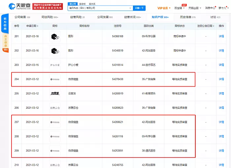Click category 38-通讯服务 cell
Screen dimensions: 231x168
click(x=148, y=151)
